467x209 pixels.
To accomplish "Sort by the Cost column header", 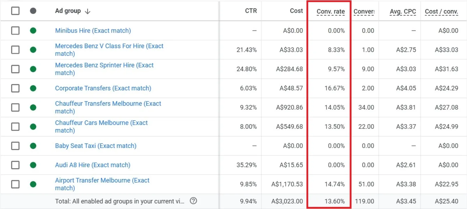I will point(296,11).
